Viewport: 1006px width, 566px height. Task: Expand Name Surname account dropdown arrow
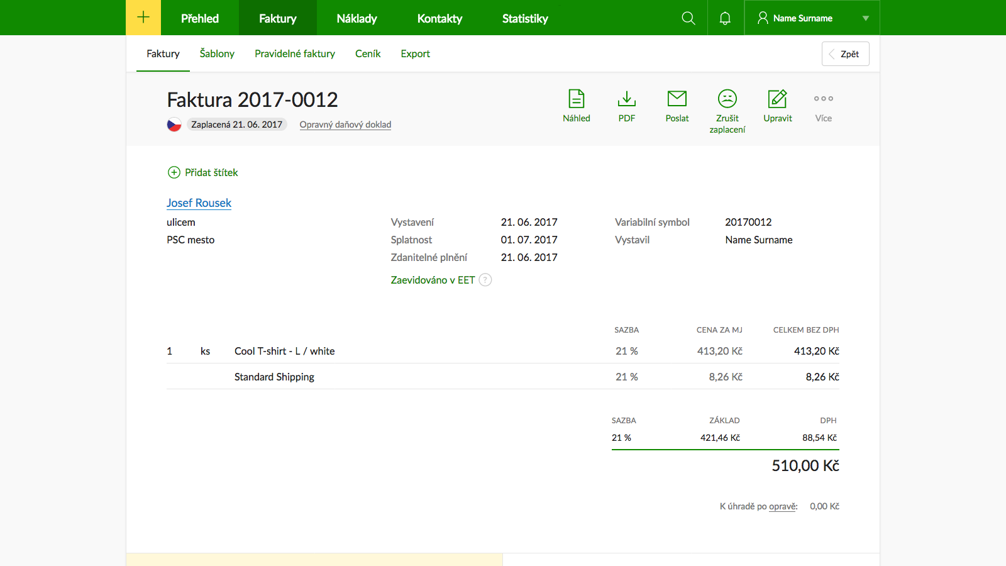(x=866, y=18)
